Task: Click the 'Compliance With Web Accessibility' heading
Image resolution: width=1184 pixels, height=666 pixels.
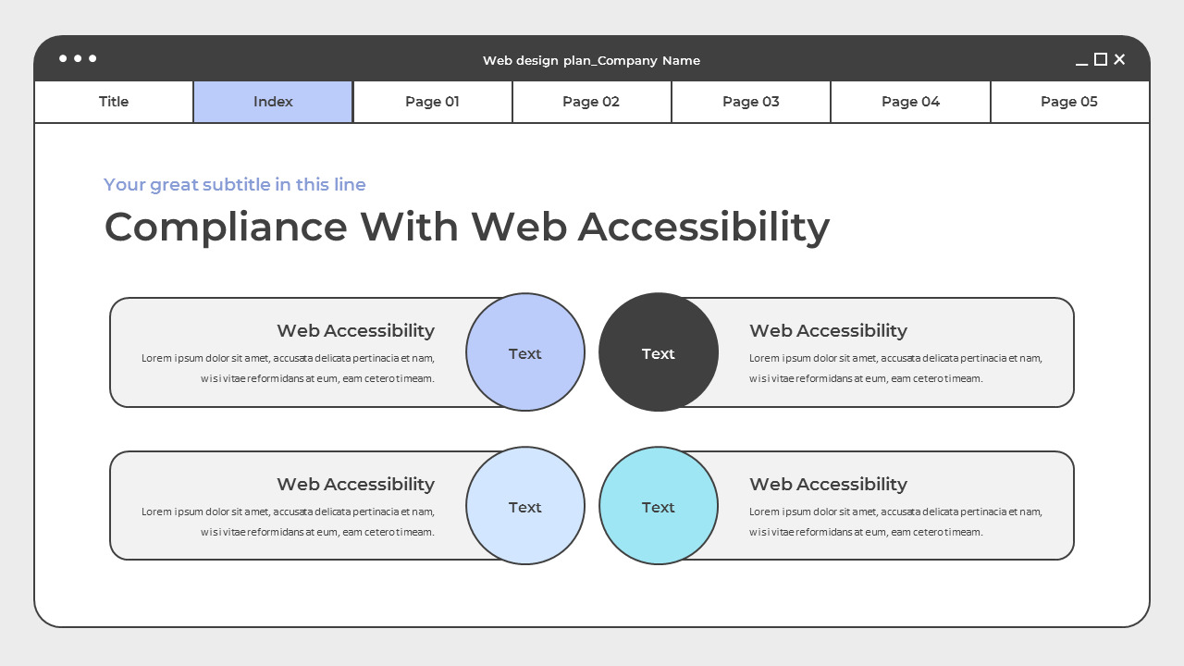Action: [x=467, y=227]
